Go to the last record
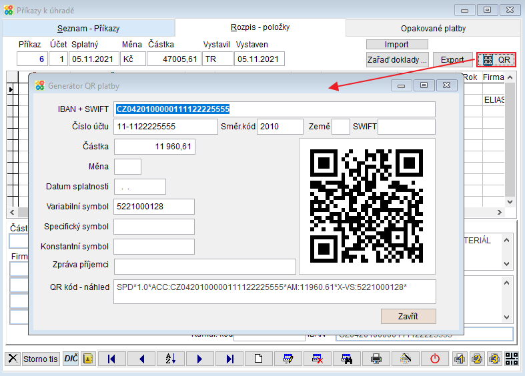525x376 pixels. coord(229,359)
